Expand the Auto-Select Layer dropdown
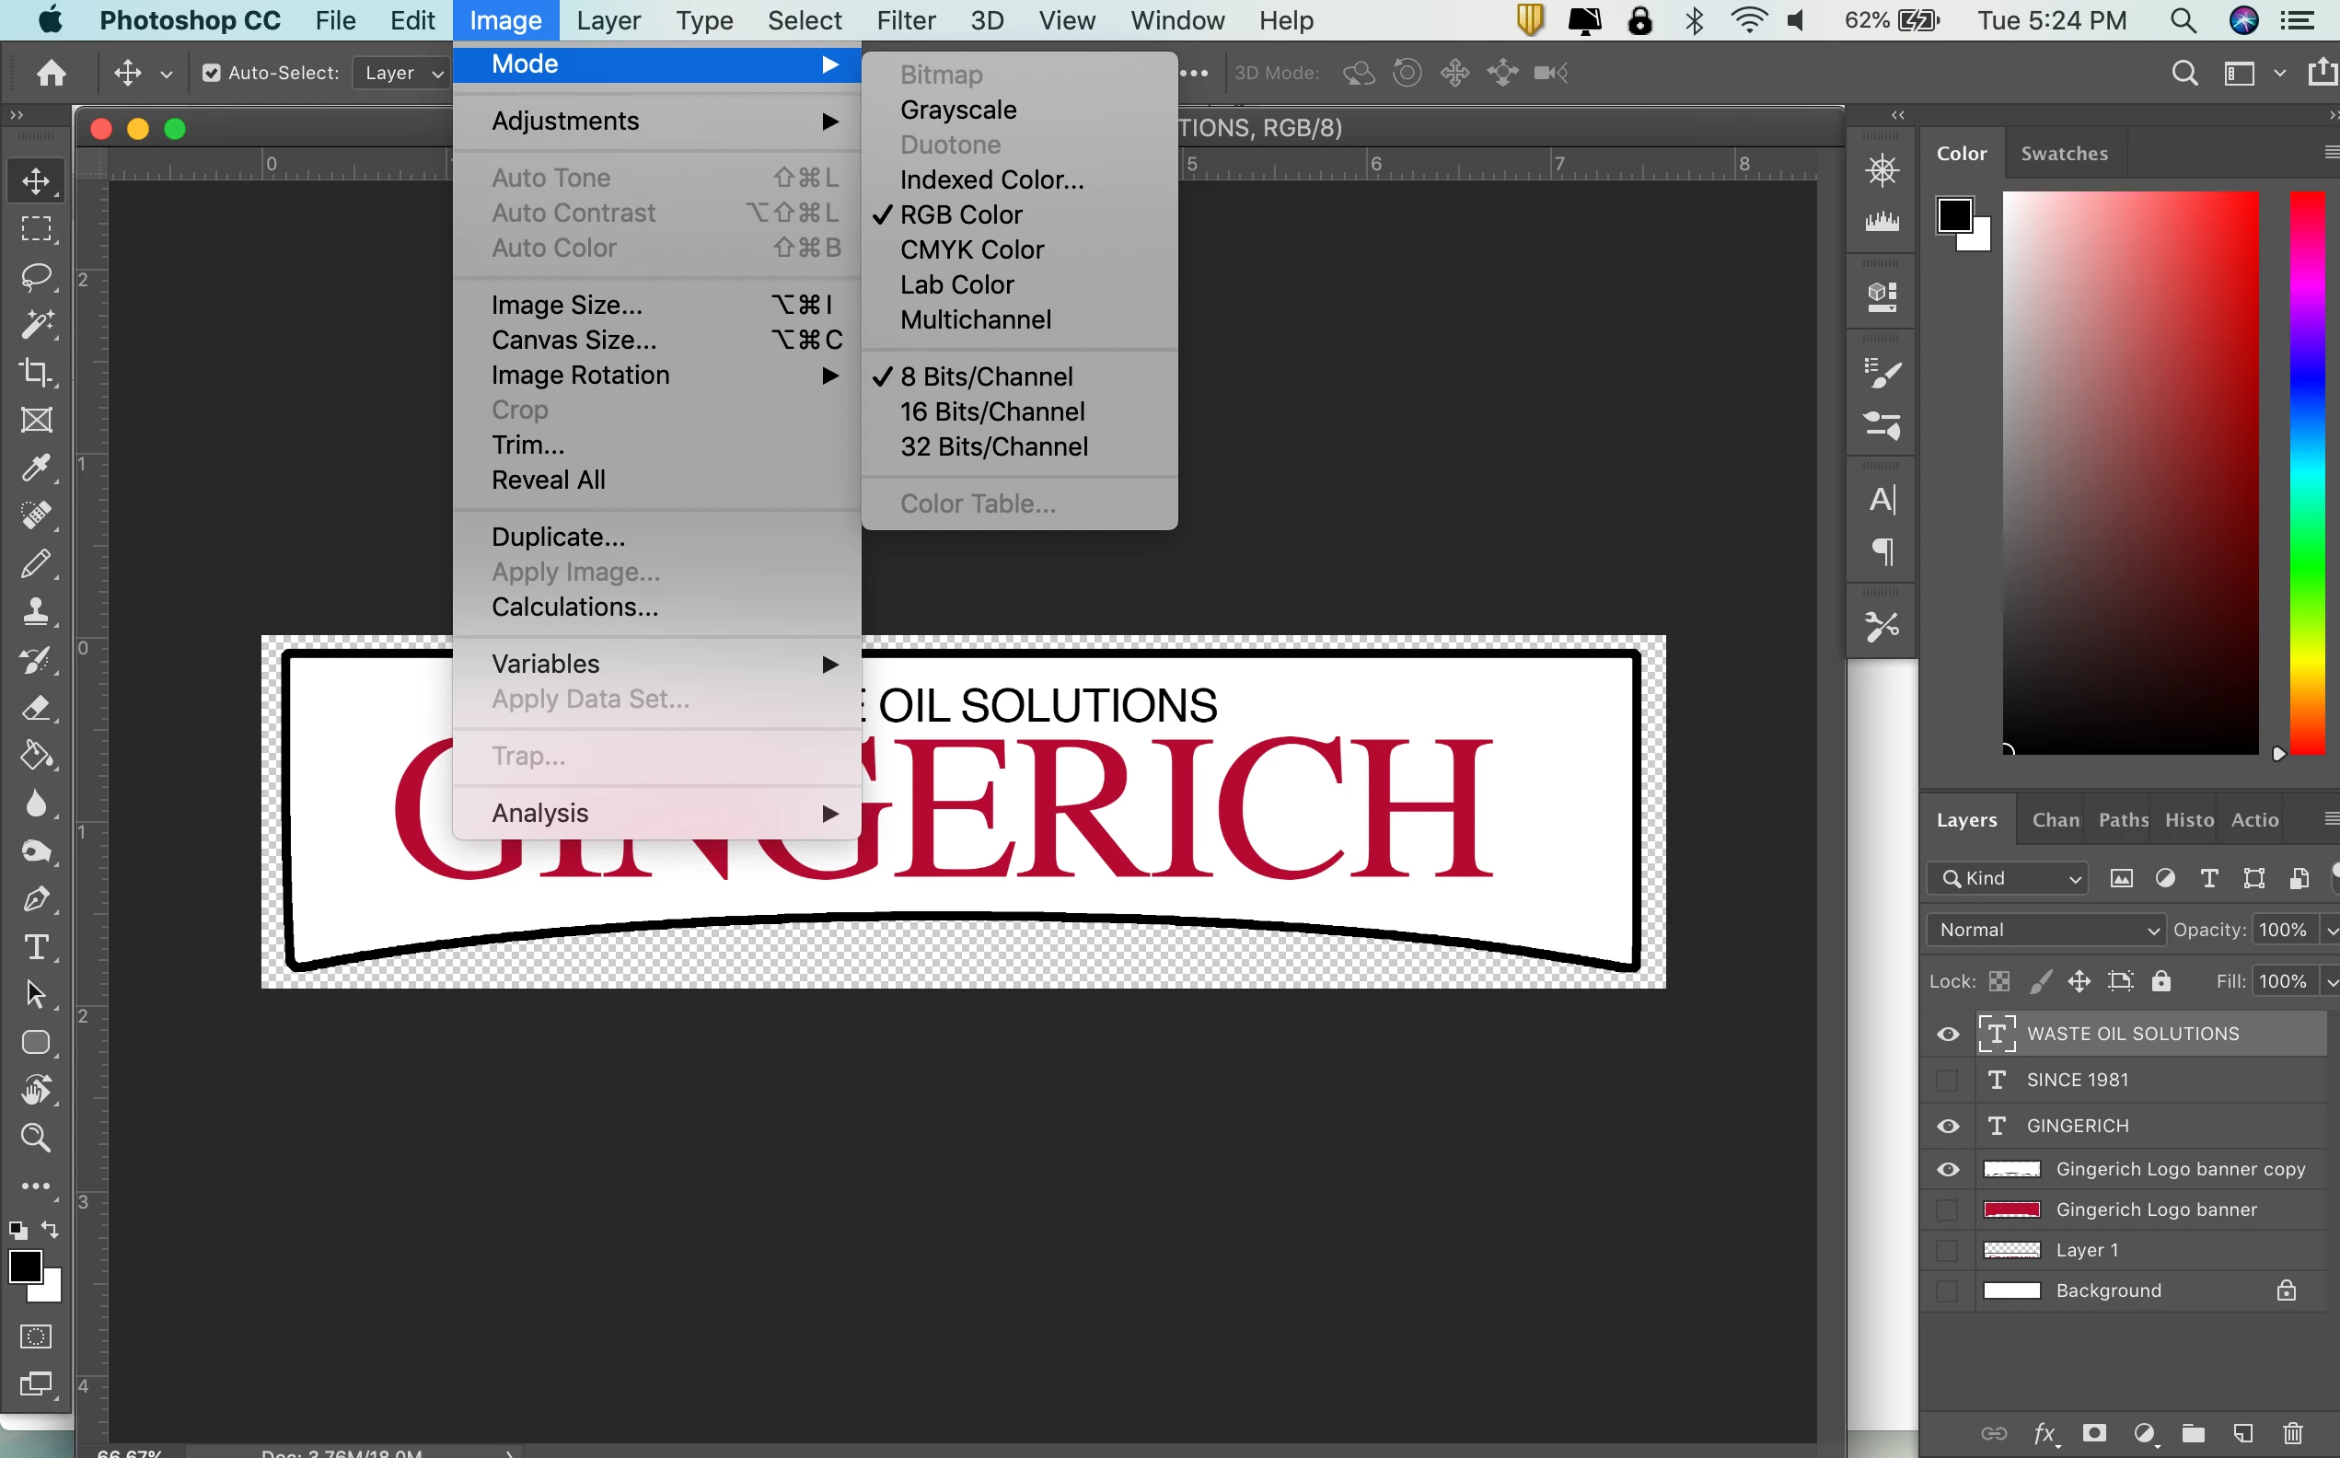The height and width of the screenshot is (1458, 2340). pyautogui.click(x=403, y=74)
